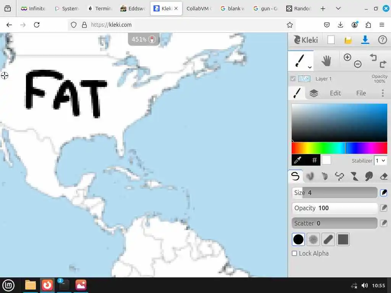The height and width of the screenshot is (293, 391).
Task: Choose the square brush tip
Action: (x=343, y=240)
